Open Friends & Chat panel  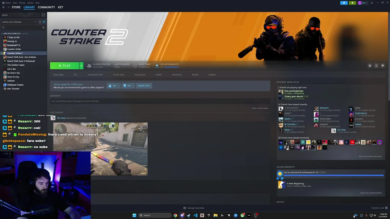tap(379, 208)
